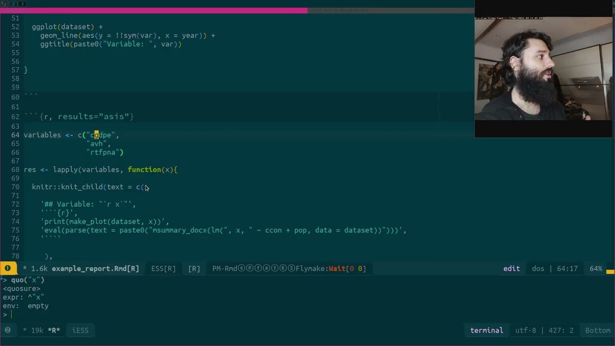This screenshot has width=615, height=346.
Task: Click line number 60
Action: (x=15, y=97)
